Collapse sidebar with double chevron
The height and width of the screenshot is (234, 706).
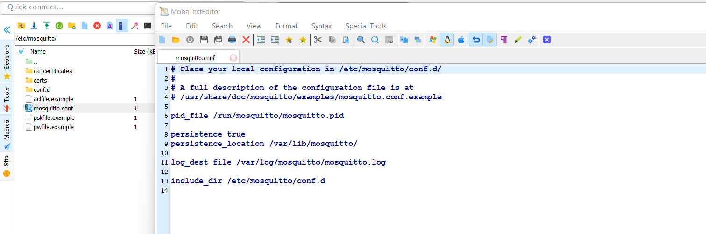(7, 30)
